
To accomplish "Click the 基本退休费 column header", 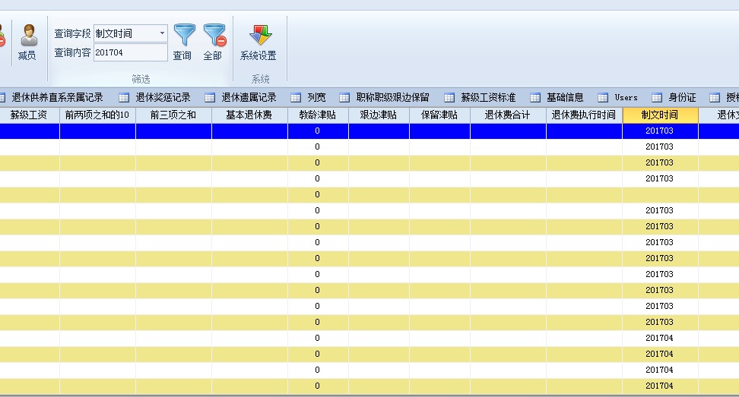I will (249, 115).
